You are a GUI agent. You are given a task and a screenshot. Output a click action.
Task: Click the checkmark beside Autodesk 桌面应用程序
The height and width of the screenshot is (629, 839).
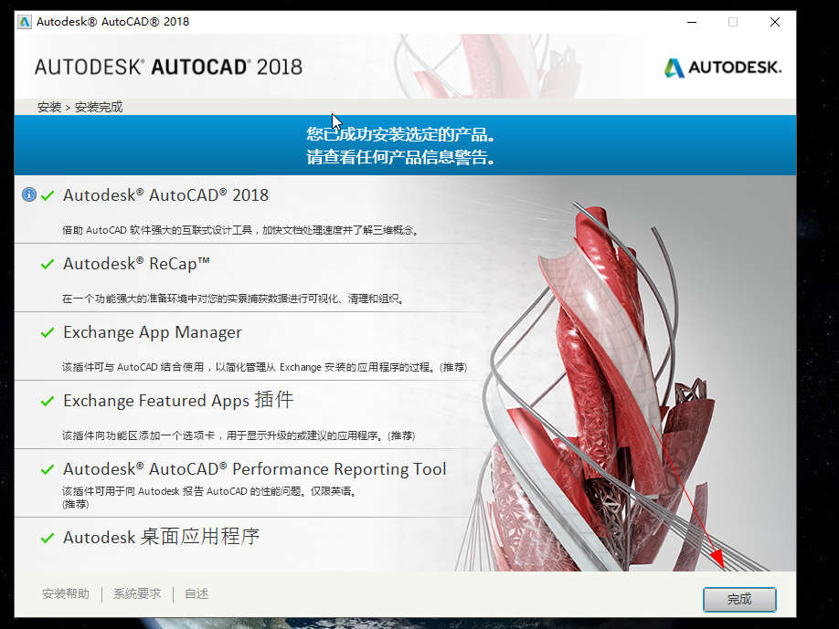click(48, 538)
